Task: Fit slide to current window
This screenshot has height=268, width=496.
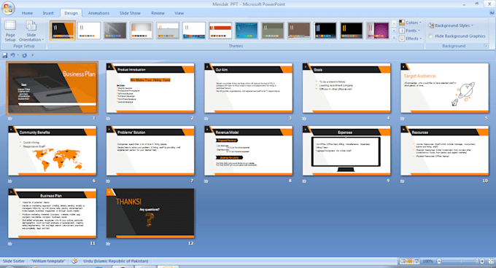Action: [491, 261]
